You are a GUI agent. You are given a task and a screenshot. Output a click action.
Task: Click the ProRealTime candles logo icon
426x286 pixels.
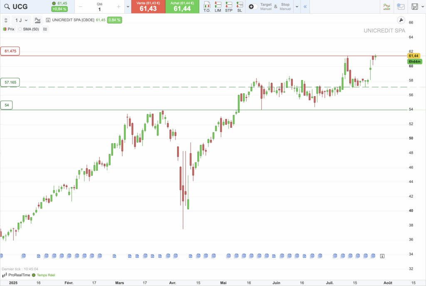point(5,275)
